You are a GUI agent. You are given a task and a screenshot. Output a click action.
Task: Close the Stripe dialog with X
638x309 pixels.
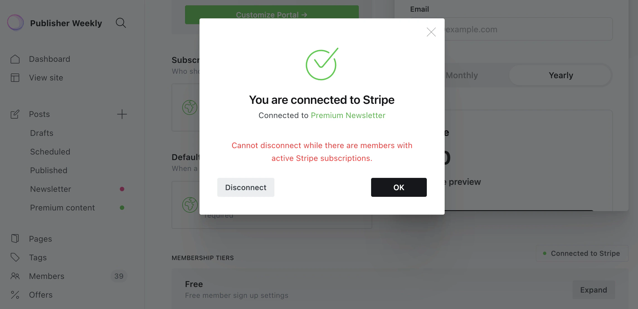(x=431, y=32)
